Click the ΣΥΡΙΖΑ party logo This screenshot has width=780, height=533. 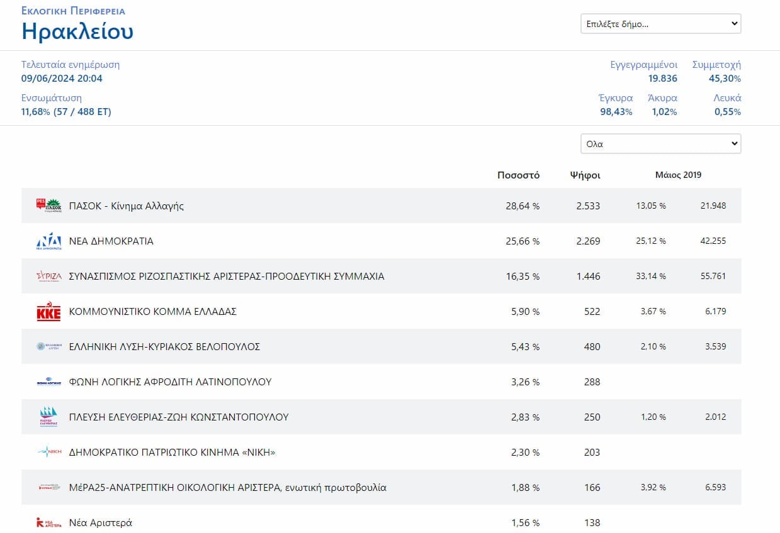[49, 276]
